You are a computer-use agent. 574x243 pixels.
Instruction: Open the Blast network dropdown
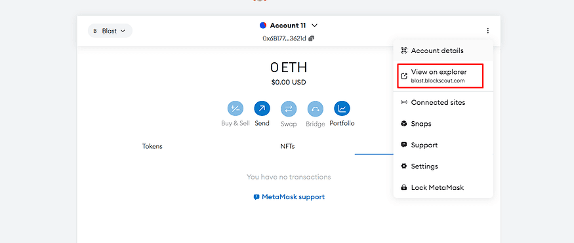[x=110, y=31]
